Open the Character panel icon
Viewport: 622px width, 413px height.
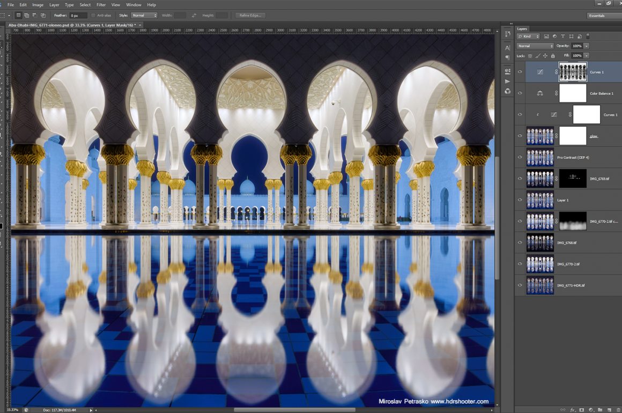pyautogui.click(x=508, y=48)
